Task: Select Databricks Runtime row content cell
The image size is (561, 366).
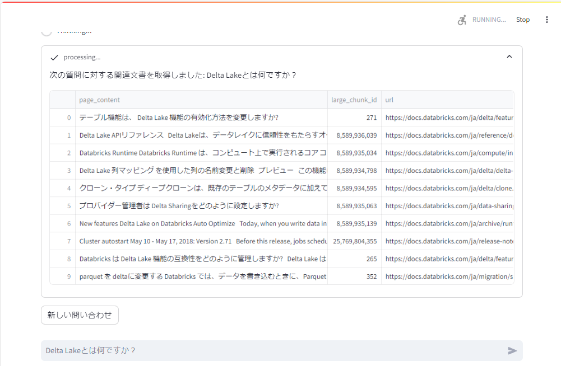Action: click(x=201, y=153)
